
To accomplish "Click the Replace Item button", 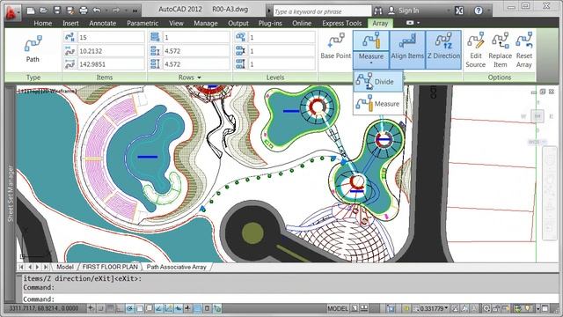I will point(500,50).
